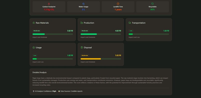Image resolution: width=201 pixels, height=98 pixels.
Task: Click 'Impact Level: Moderate' under Production
Action: [x=88, y=37]
